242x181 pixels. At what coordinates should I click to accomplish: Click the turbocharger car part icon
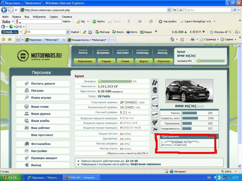[x=155, y=122]
